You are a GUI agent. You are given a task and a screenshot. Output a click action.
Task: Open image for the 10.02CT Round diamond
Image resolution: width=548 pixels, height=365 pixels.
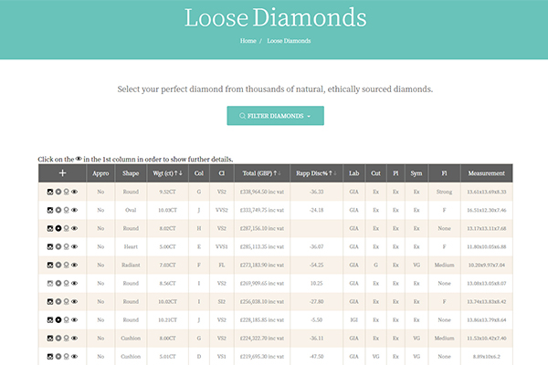50,301
